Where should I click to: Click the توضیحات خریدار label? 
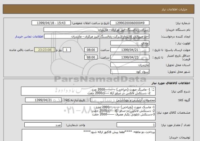tap(180, 138)
